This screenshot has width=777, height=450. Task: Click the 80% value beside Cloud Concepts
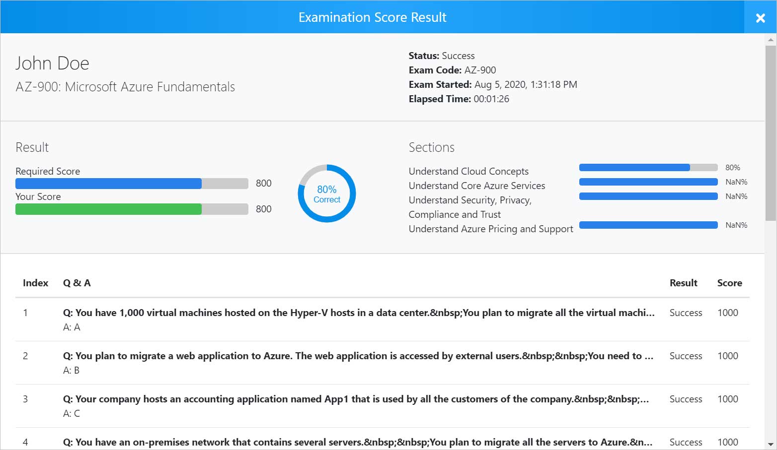pos(733,168)
